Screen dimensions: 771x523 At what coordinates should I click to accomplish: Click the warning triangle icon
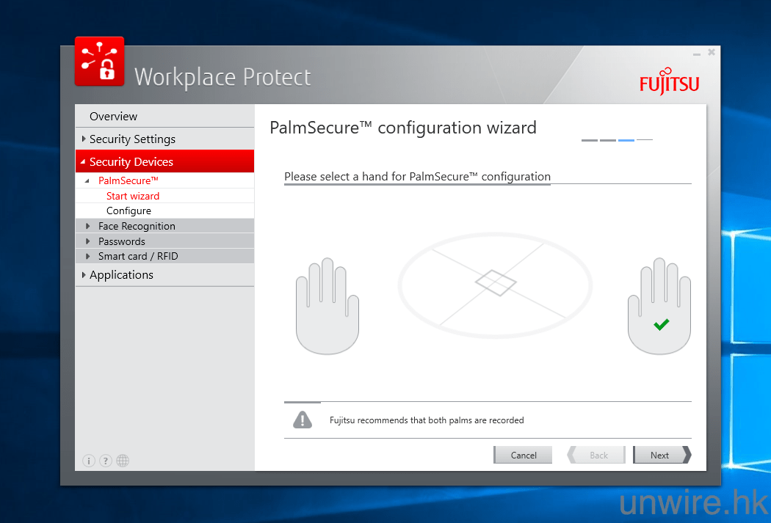(x=303, y=420)
